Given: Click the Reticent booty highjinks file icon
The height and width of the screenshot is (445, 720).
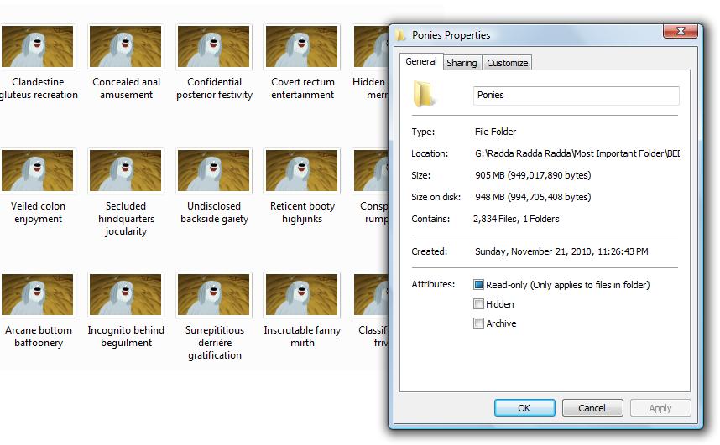Looking at the screenshot, I should [302, 170].
